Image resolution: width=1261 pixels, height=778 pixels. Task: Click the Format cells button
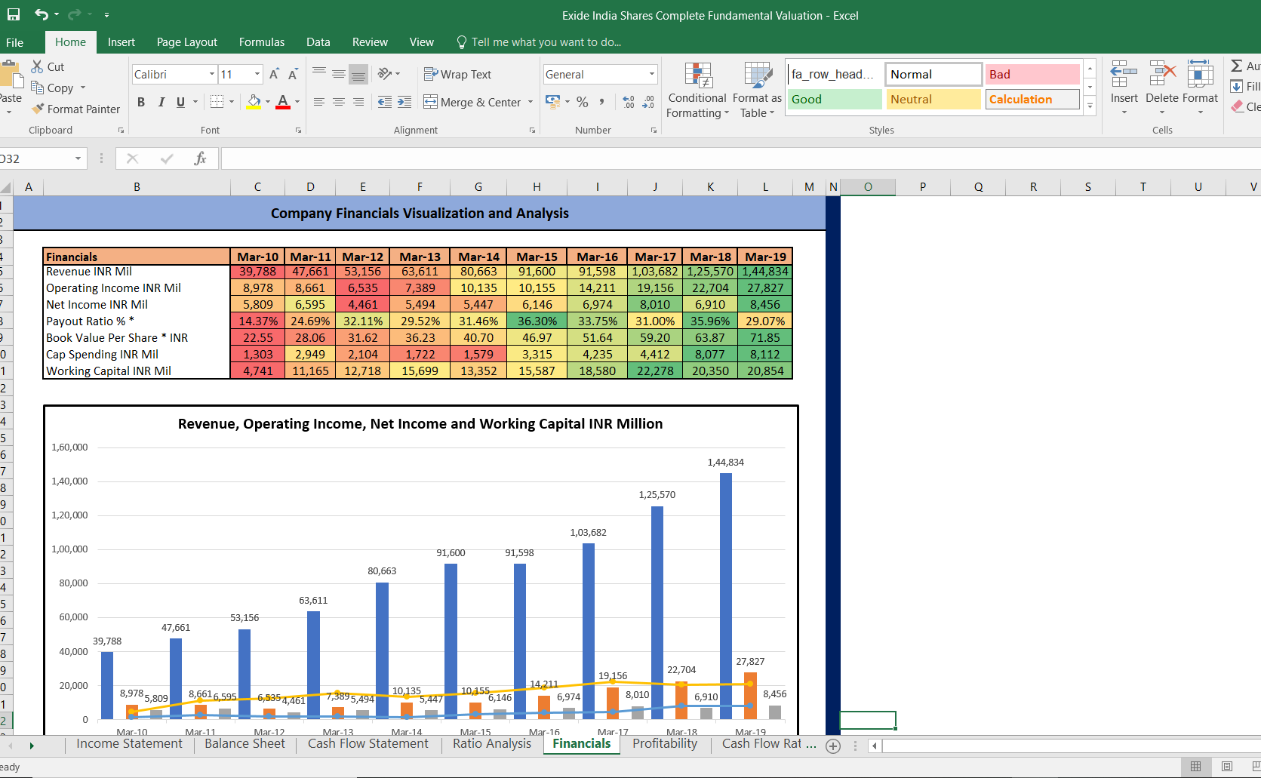(1200, 88)
